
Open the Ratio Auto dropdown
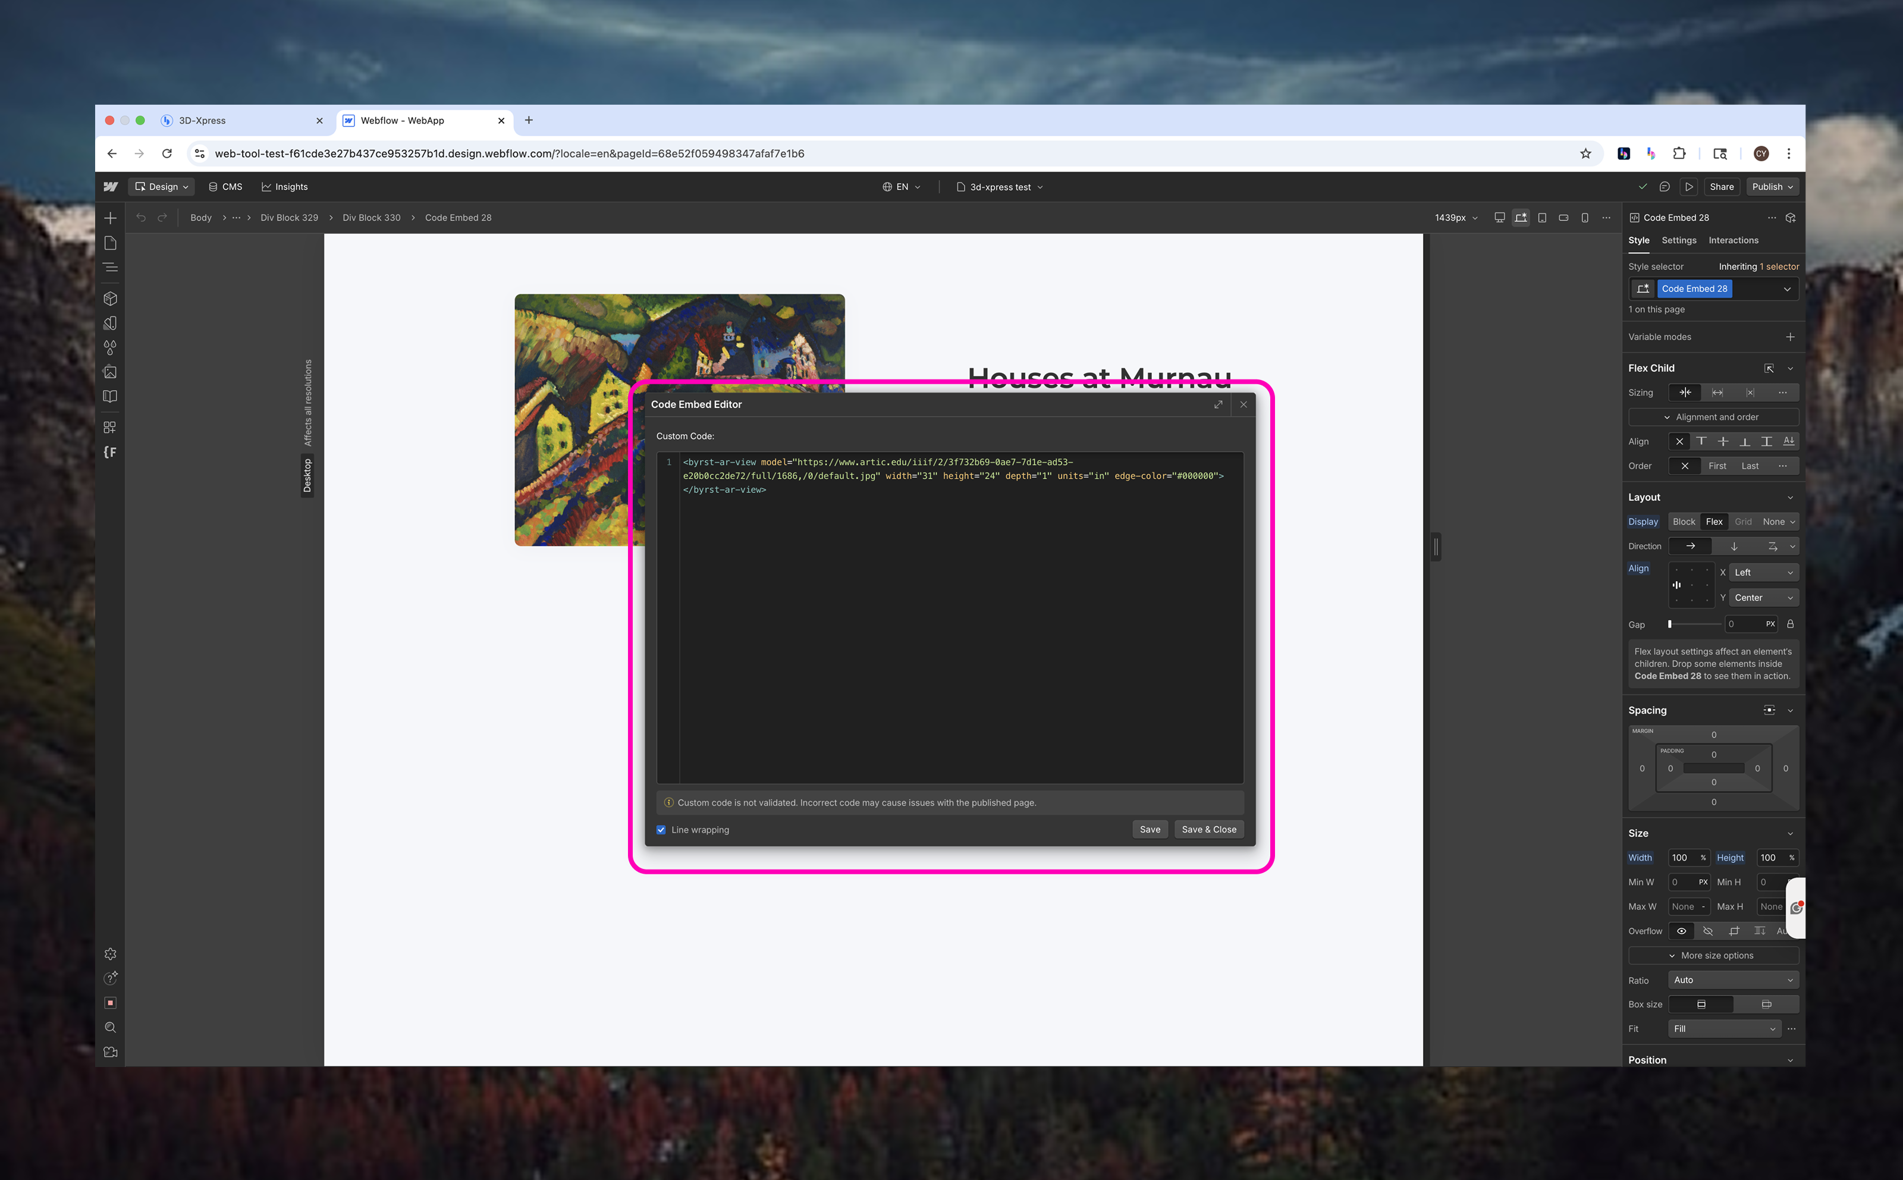(x=1733, y=980)
